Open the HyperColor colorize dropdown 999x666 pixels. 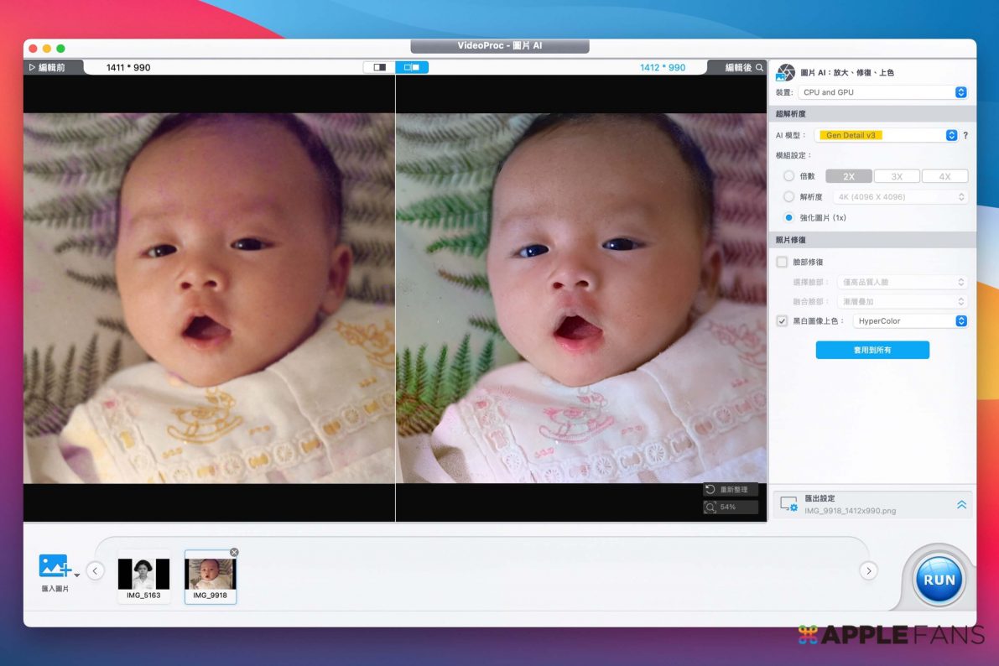(x=910, y=321)
